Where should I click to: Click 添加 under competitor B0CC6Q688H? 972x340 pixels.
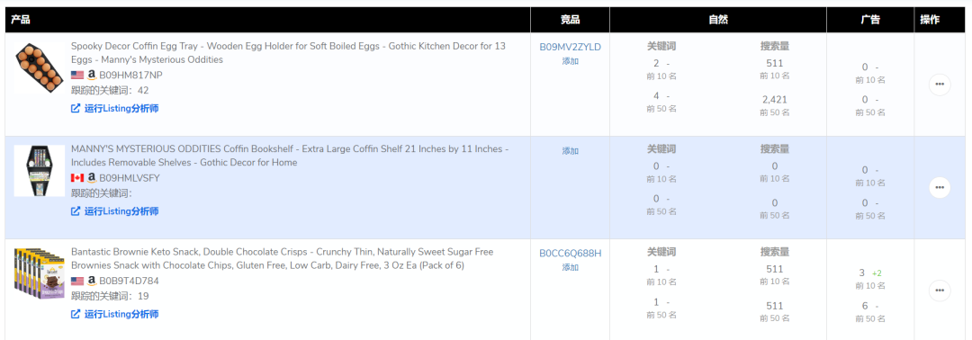pos(571,267)
